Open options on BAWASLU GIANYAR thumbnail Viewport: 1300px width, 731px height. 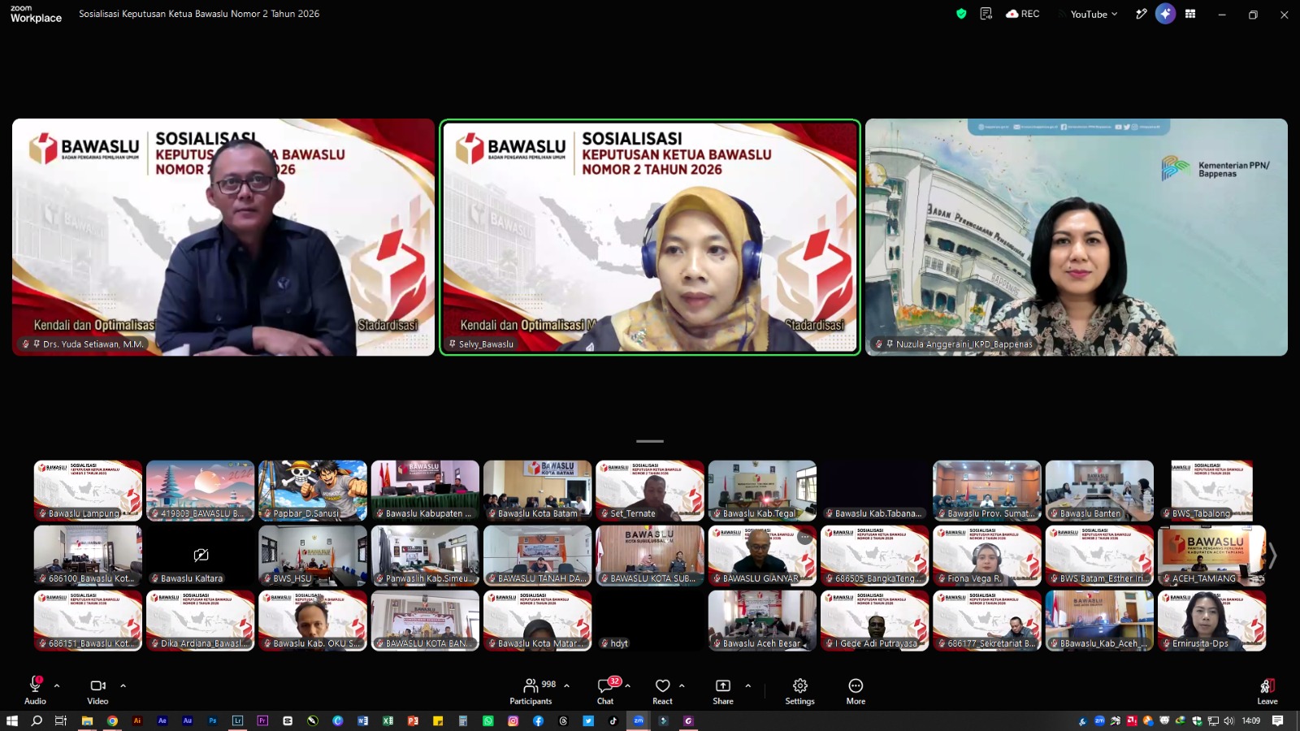click(x=804, y=538)
